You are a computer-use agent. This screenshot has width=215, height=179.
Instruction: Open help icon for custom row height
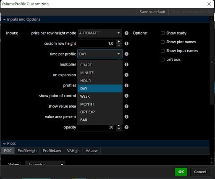[126, 44]
